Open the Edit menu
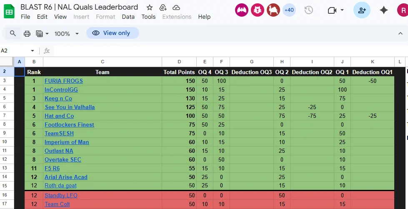 click(x=42, y=17)
